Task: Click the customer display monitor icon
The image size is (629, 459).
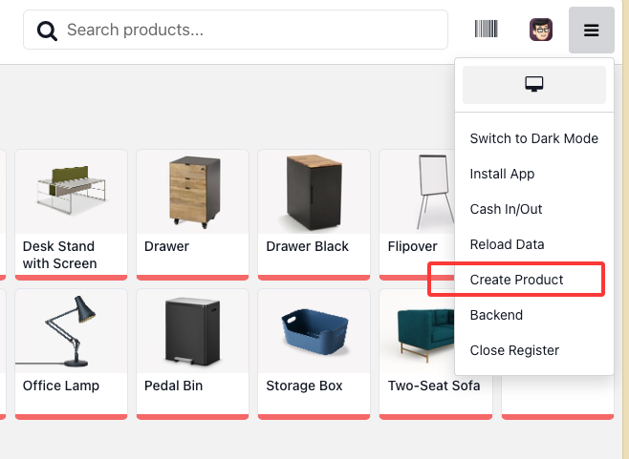Action: 534,85
